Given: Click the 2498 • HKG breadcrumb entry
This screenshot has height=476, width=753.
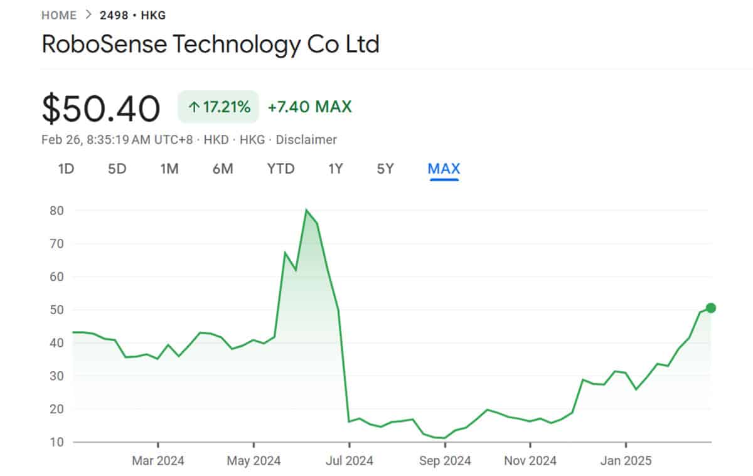Looking at the screenshot, I should point(132,14).
